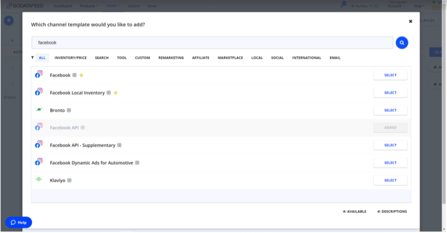The width and height of the screenshot is (447, 233).
Task: Toggle the DESCRIPTIONS visibility option
Action: point(392,212)
